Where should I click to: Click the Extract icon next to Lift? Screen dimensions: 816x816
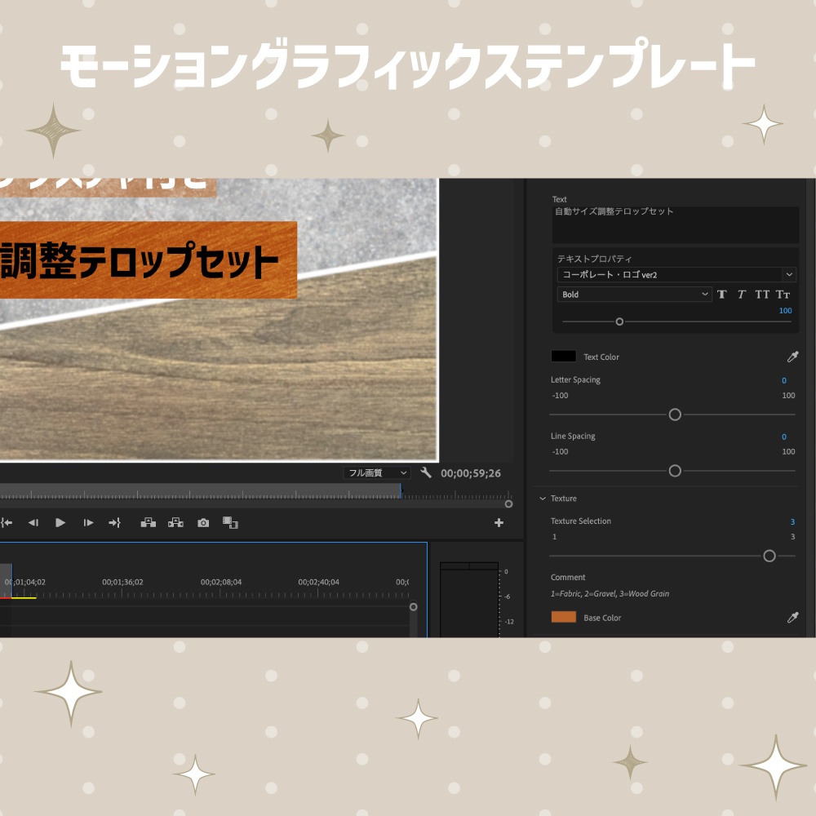(176, 523)
